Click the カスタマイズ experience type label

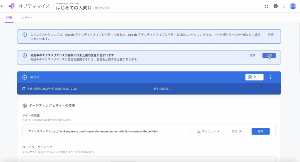tap(102, 8)
